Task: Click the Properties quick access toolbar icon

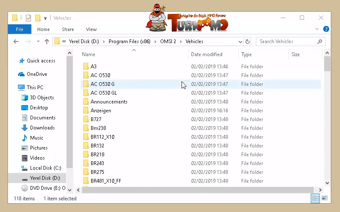Action: pyautogui.click(x=28, y=18)
